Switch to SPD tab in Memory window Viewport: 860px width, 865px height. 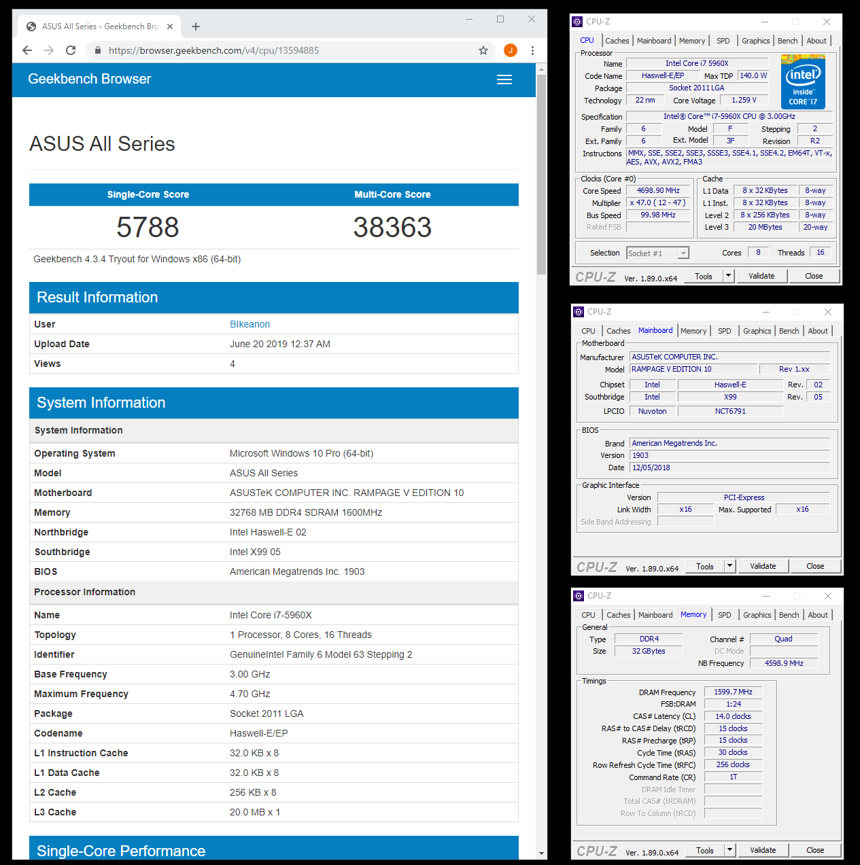(725, 615)
